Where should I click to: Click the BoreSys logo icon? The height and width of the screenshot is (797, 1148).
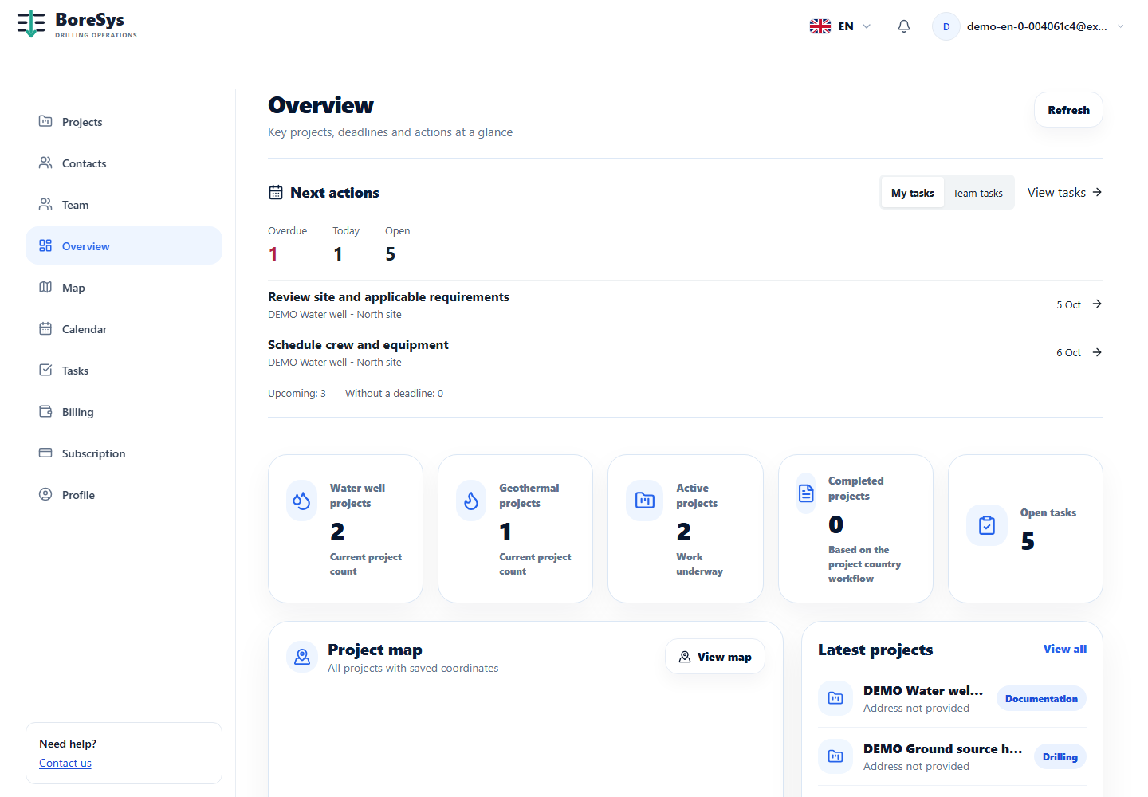[31, 24]
